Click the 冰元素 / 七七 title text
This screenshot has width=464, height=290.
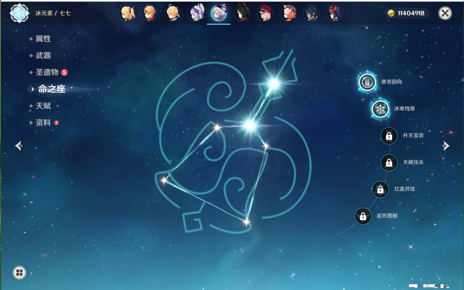pos(53,13)
